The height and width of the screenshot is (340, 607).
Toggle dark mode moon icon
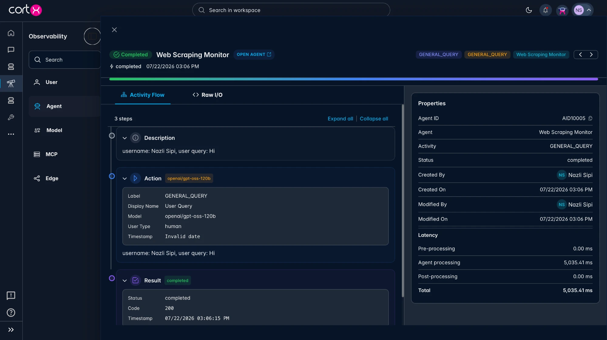point(529,10)
